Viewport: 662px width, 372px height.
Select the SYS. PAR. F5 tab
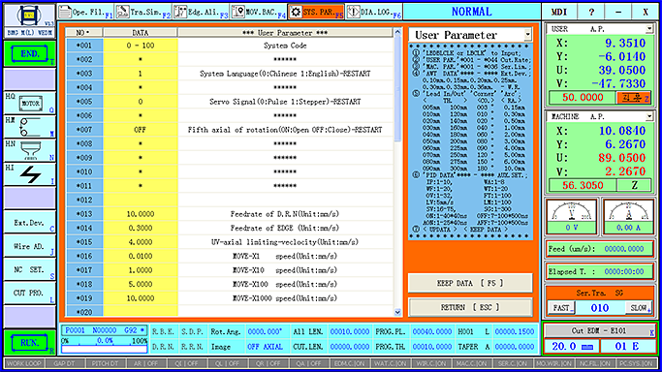coord(316,12)
